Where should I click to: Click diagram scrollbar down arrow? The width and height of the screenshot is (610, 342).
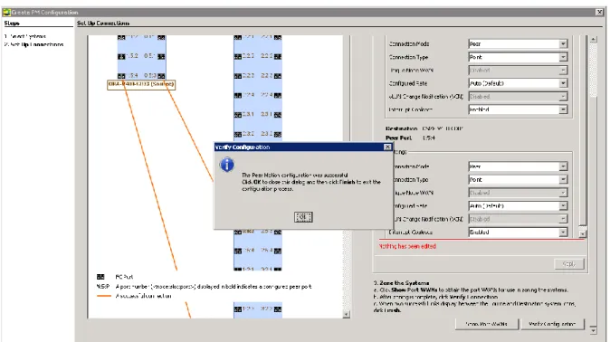point(347,314)
